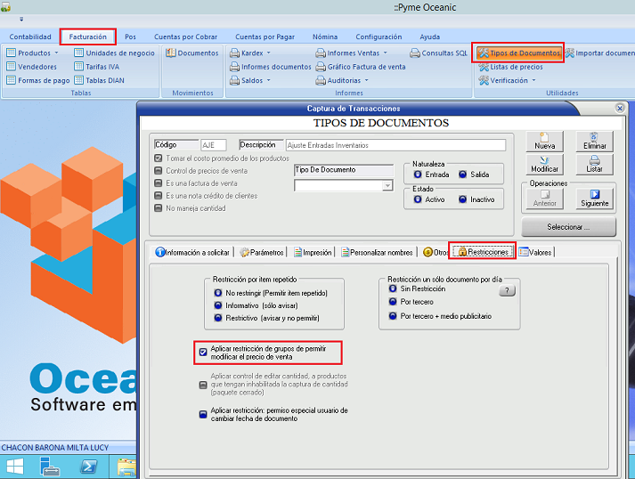Open Windows Start button
The height and width of the screenshot is (479, 635).
coord(15,466)
